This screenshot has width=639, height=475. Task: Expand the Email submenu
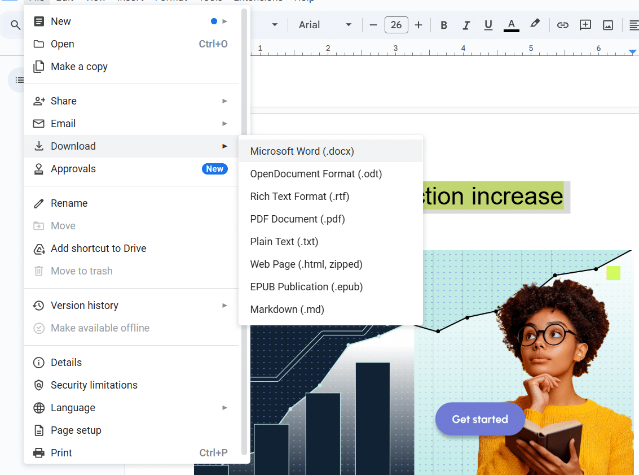point(131,123)
